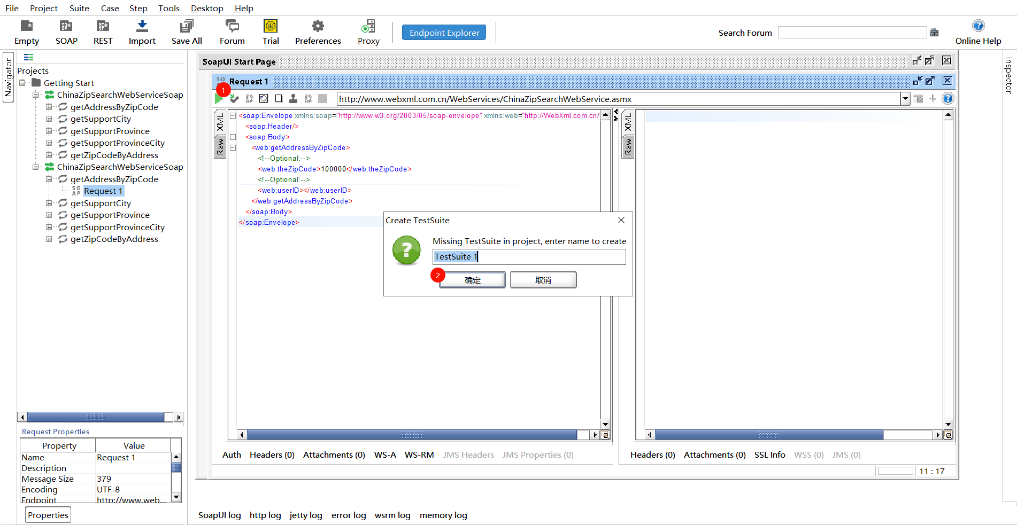
Task: Click the endpoint URL field
Action: click(619, 99)
